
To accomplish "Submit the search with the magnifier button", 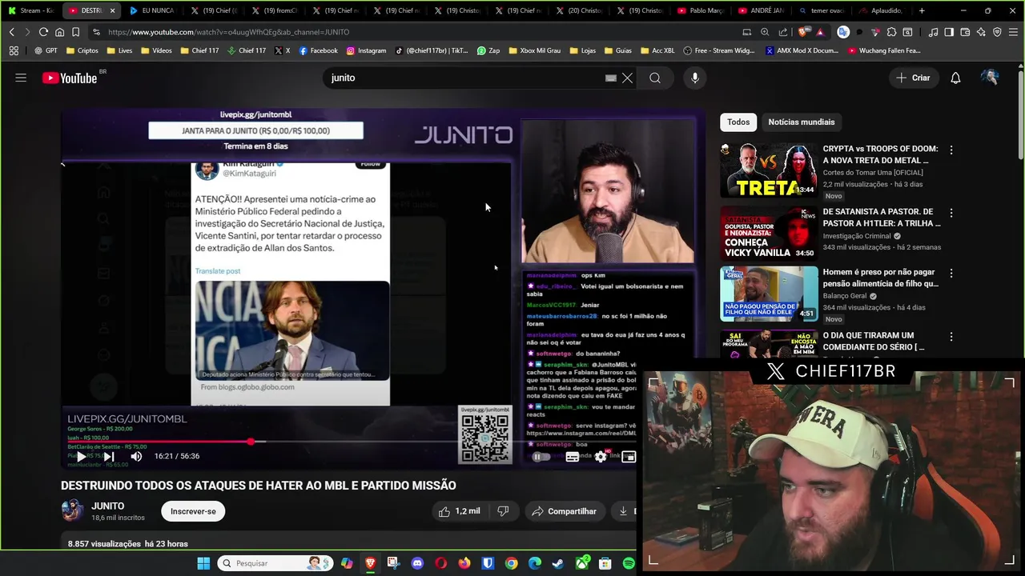I will [655, 78].
